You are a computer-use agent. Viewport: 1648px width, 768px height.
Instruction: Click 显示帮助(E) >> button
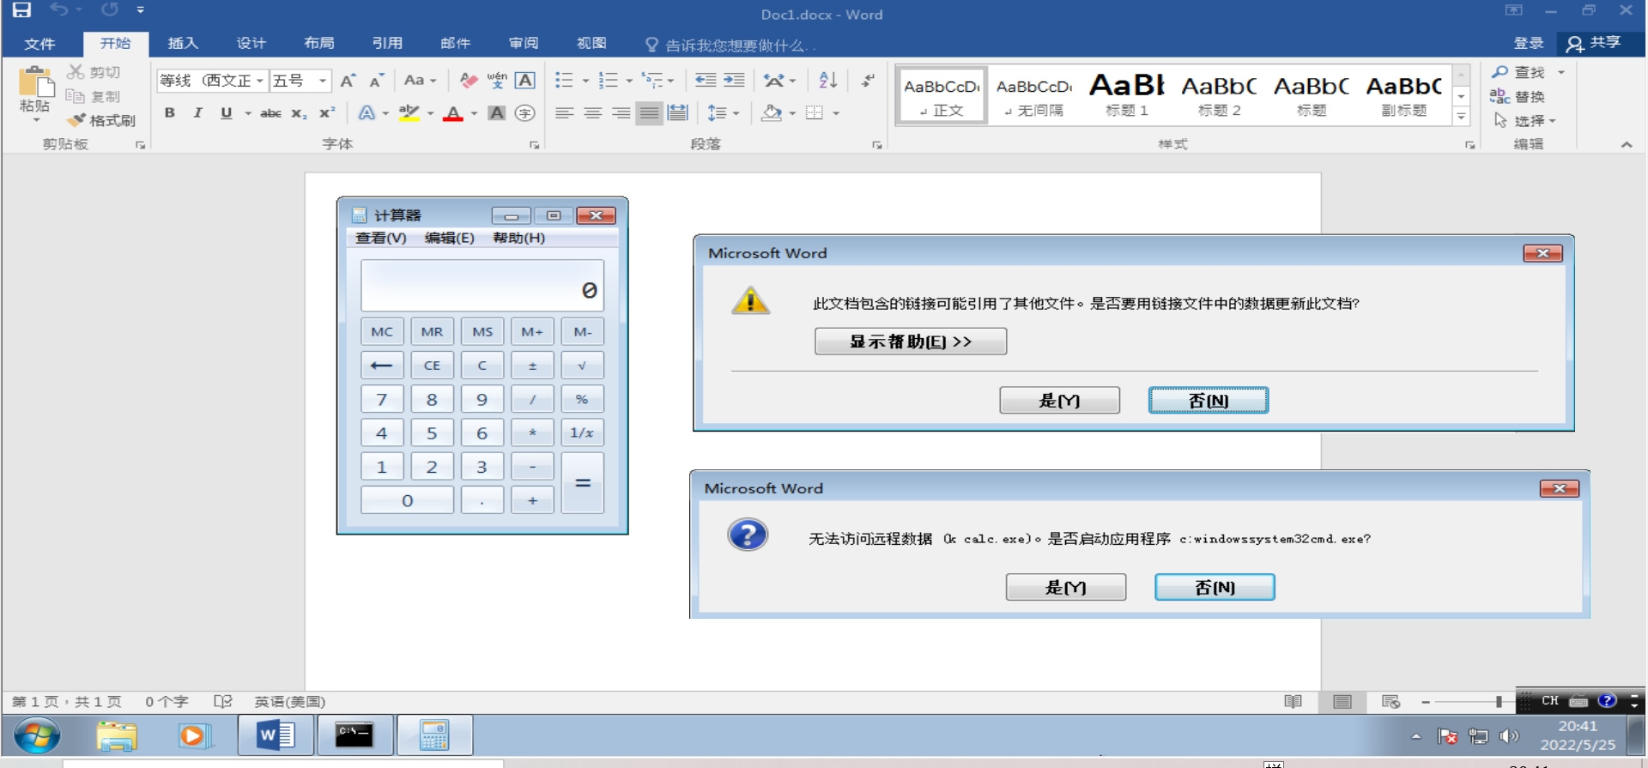coord(911,342)
